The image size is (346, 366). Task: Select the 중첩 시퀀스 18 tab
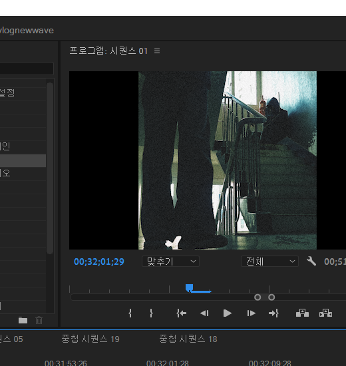[188, 339]
